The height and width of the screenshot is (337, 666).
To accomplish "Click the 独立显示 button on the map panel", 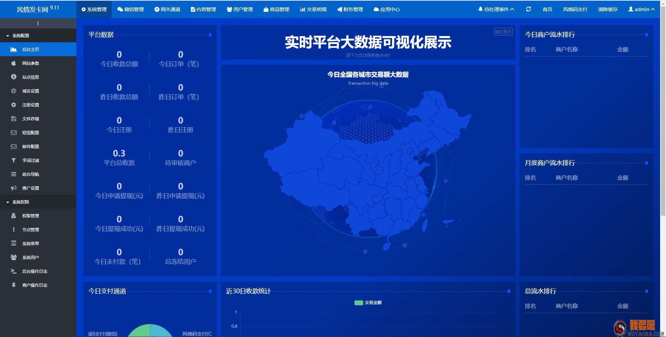I will 503,31.
